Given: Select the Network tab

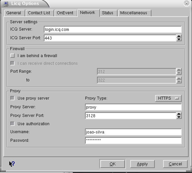Looking at the screenshot, I should click(x=88, y=13).
